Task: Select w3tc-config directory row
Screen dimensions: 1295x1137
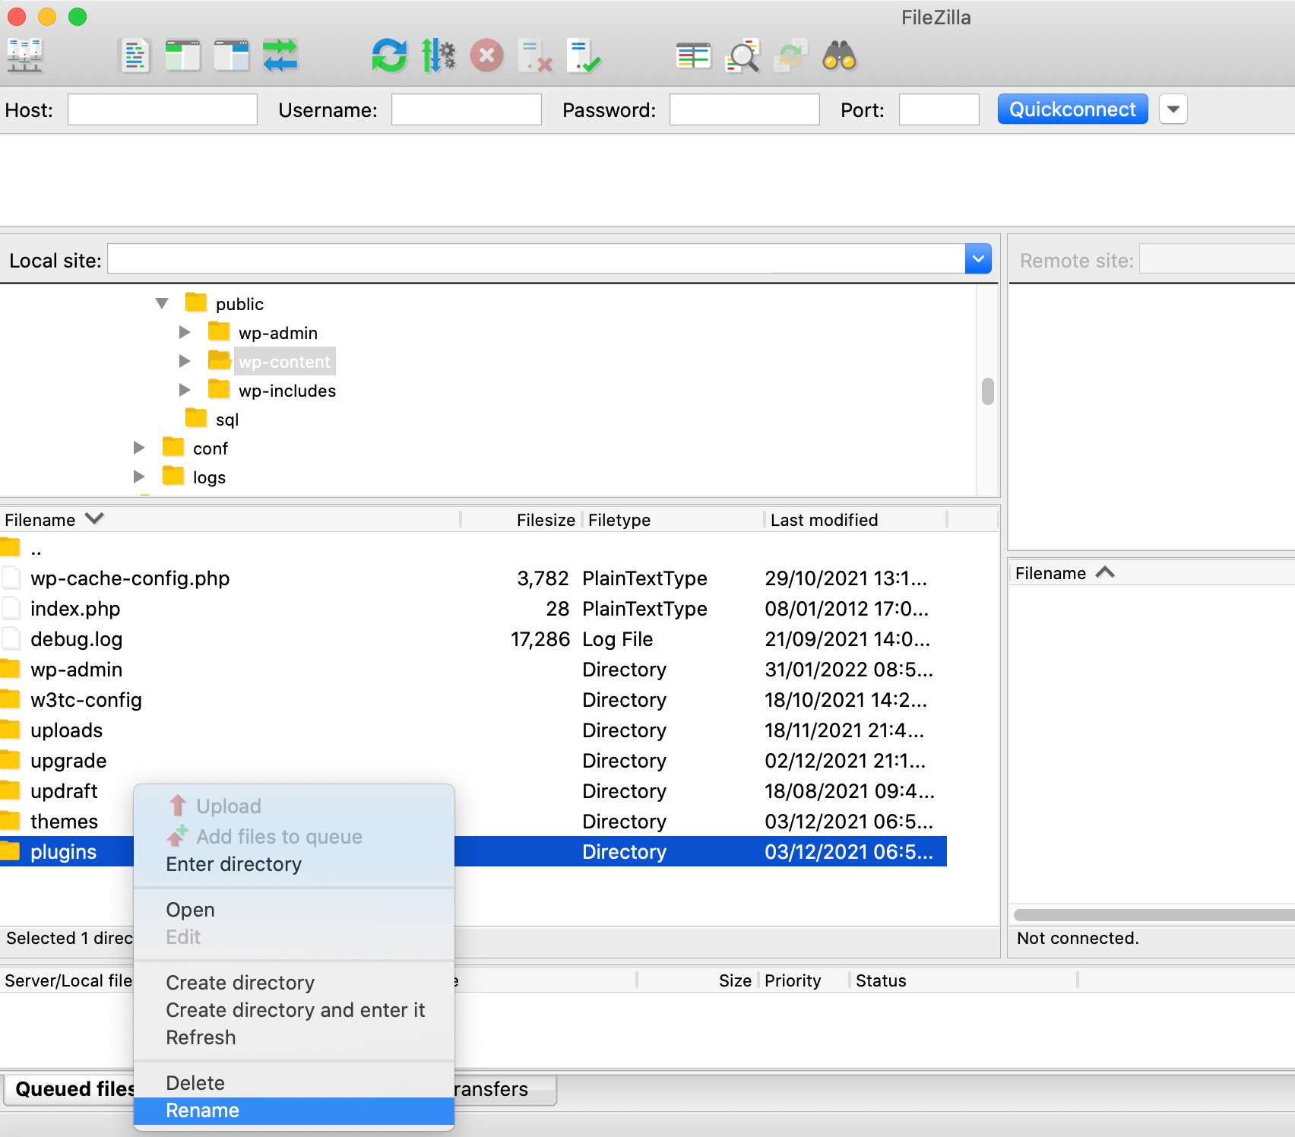Action: coord(473,700)
